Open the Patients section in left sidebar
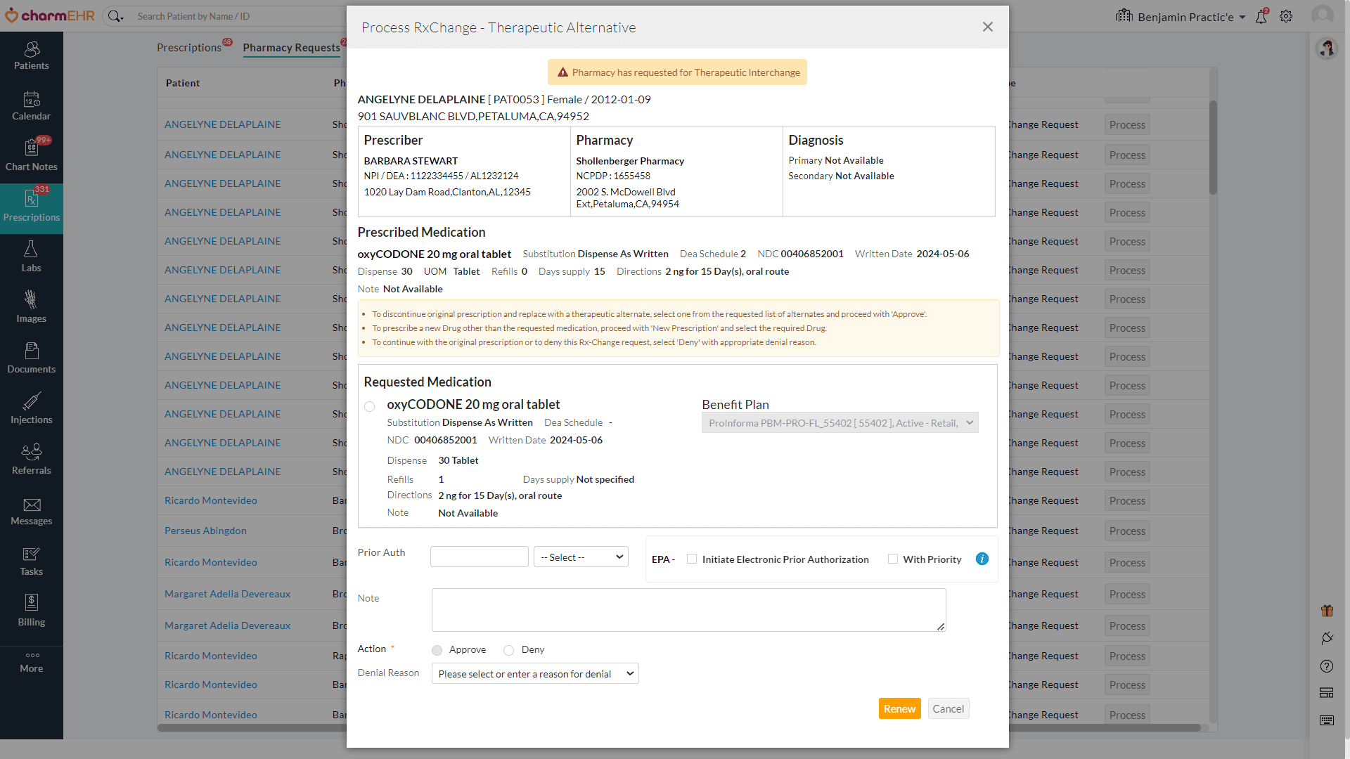Screen dimensions: 1350x759 pos(31,56)
